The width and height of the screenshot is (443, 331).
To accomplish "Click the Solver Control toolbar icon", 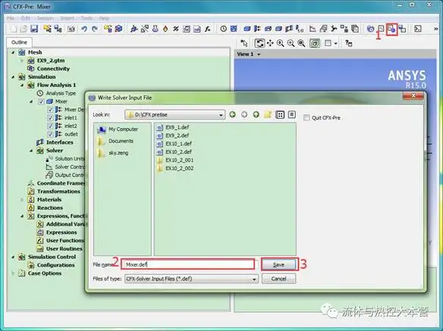I will click(313, 29).
